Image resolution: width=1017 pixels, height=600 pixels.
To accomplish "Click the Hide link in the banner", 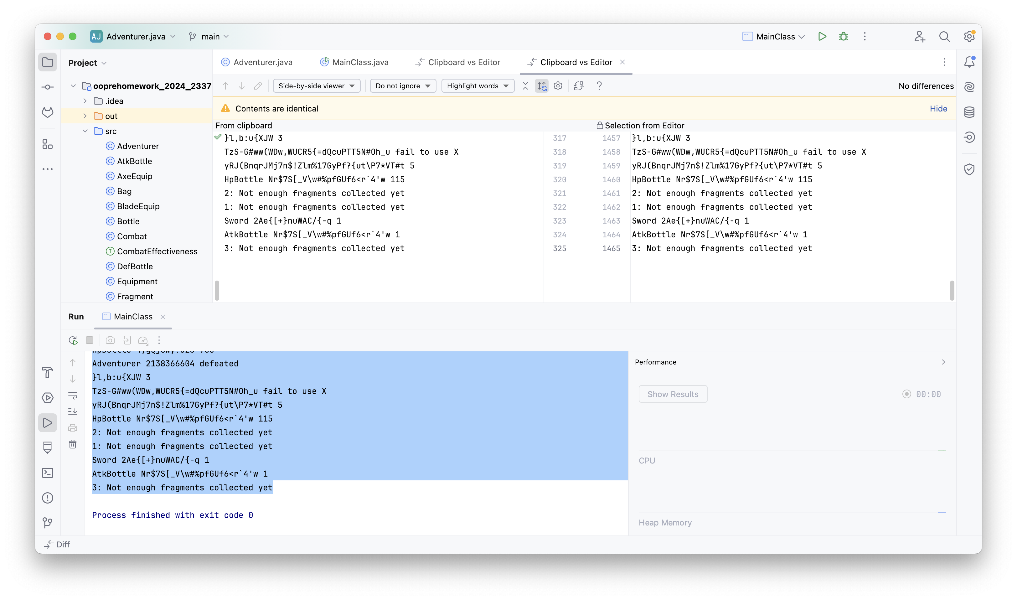I will pos(938,108).
